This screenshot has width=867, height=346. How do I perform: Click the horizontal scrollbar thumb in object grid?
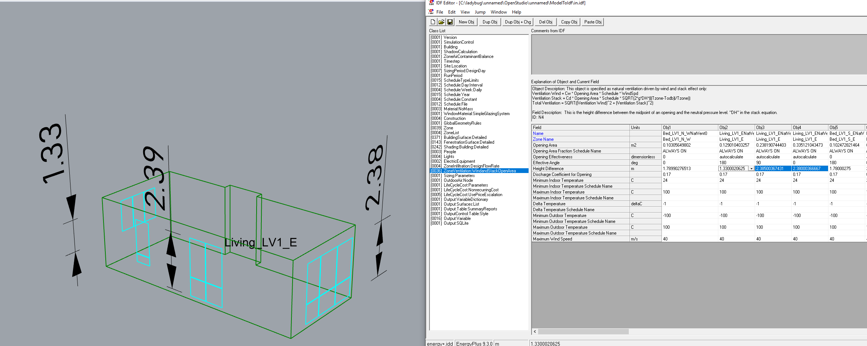583,331
